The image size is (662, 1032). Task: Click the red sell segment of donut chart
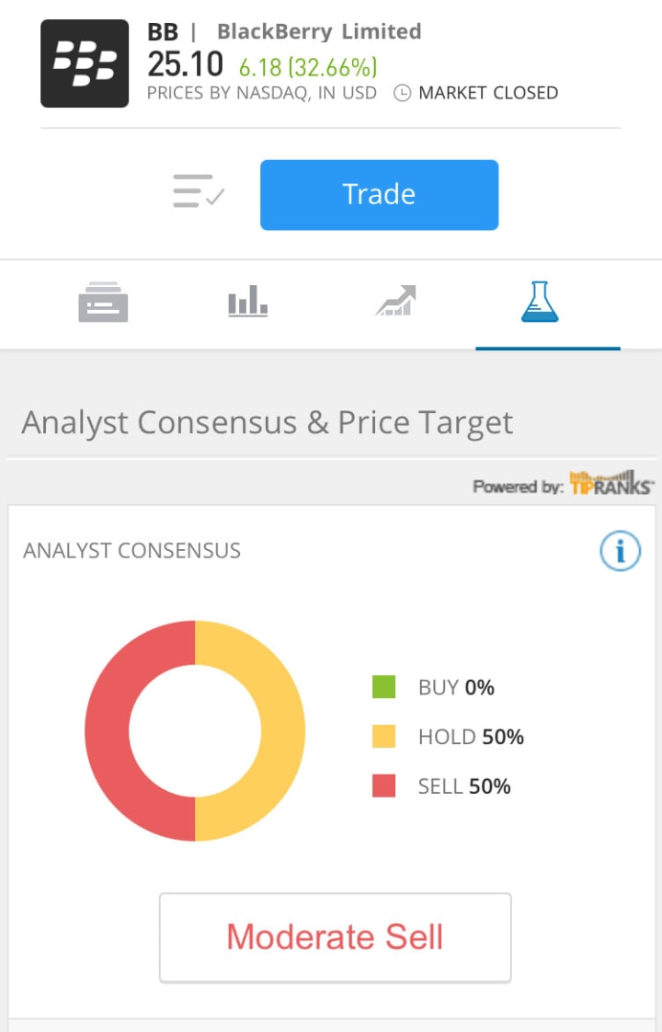[x=108, y=731]
